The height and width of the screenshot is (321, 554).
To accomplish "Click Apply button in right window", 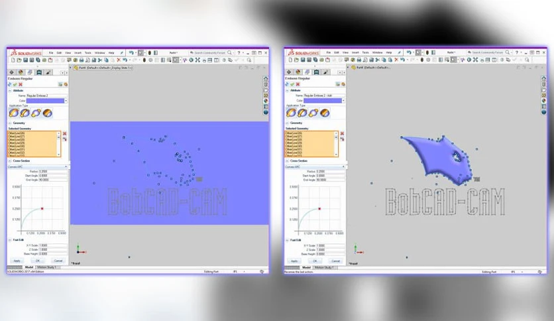I will 294,261.
